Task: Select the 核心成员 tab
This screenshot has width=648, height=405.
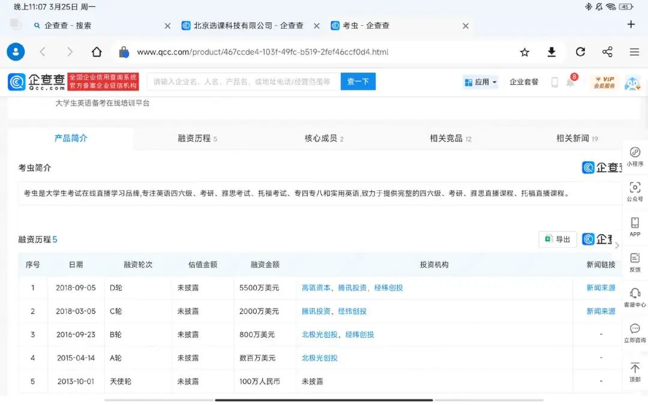Action: [324, 138]
